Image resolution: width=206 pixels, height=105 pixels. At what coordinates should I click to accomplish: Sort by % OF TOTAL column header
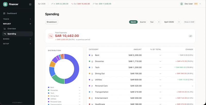[x=156, y=49]
